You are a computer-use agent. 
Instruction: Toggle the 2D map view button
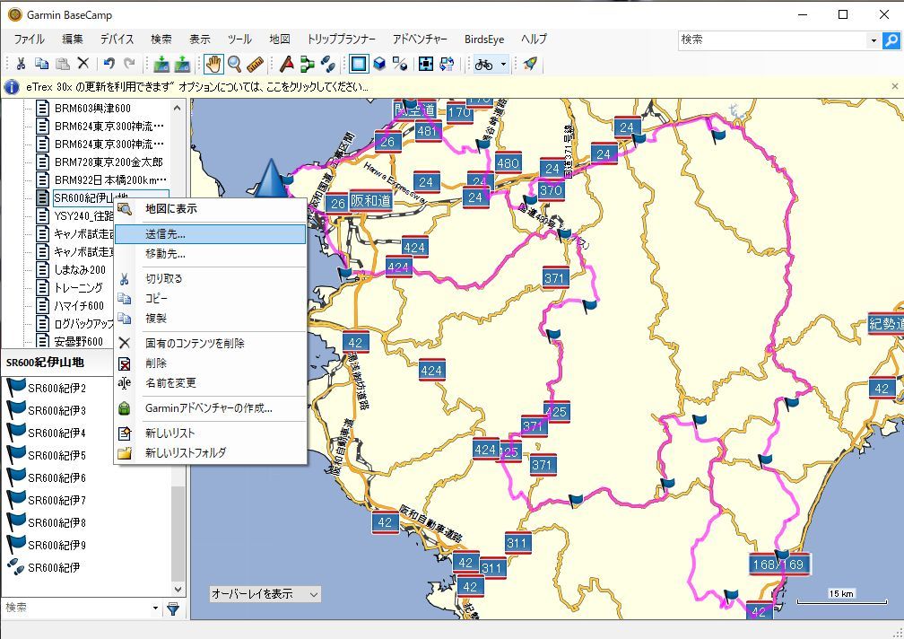click(359, 64)
